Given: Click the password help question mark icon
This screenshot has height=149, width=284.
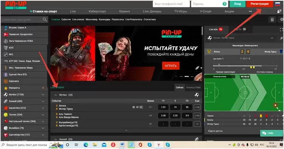Looking at the screenshot, I should [x=225, y=4].
